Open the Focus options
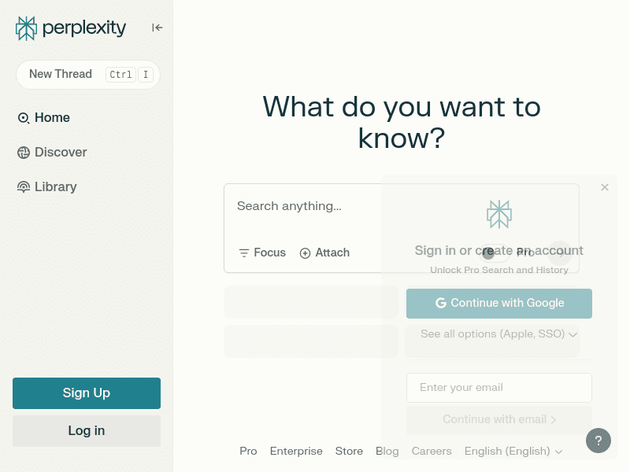Screen dimensions: 630x472 click(262, 253)
